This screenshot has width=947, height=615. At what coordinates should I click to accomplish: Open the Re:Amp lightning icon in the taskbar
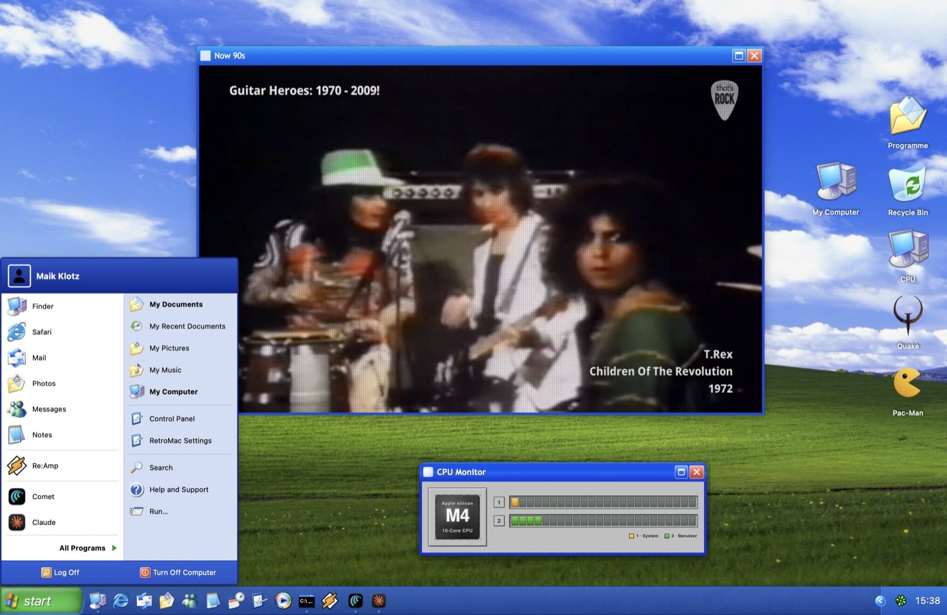pos(330,600)
